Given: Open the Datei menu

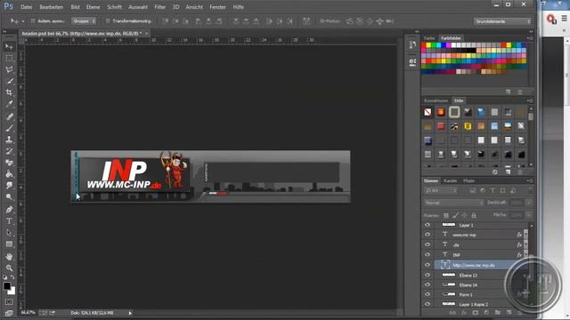Looking at the screenshot, I should click(x=27, y=7).
